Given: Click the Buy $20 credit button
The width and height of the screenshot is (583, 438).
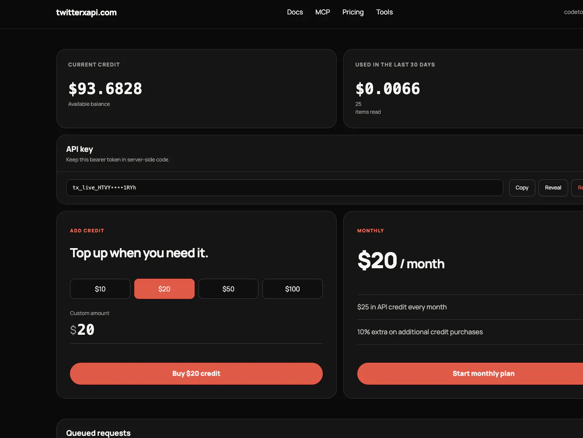Looking at the screenshot, I should [196, 374].
